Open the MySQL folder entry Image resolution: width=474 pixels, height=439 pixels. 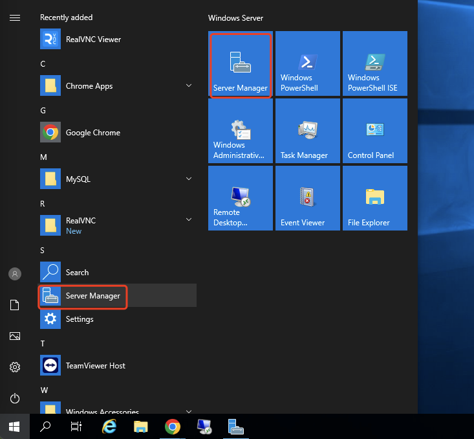(118, 179)
